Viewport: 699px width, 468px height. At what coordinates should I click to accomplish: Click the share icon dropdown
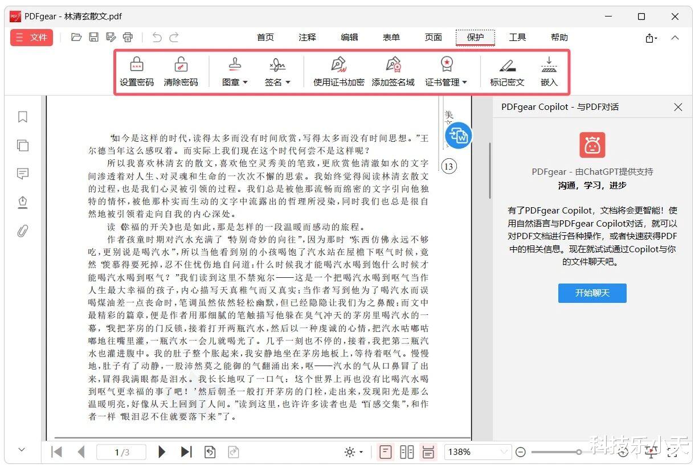pyautogui.click(x=651, y=38)
